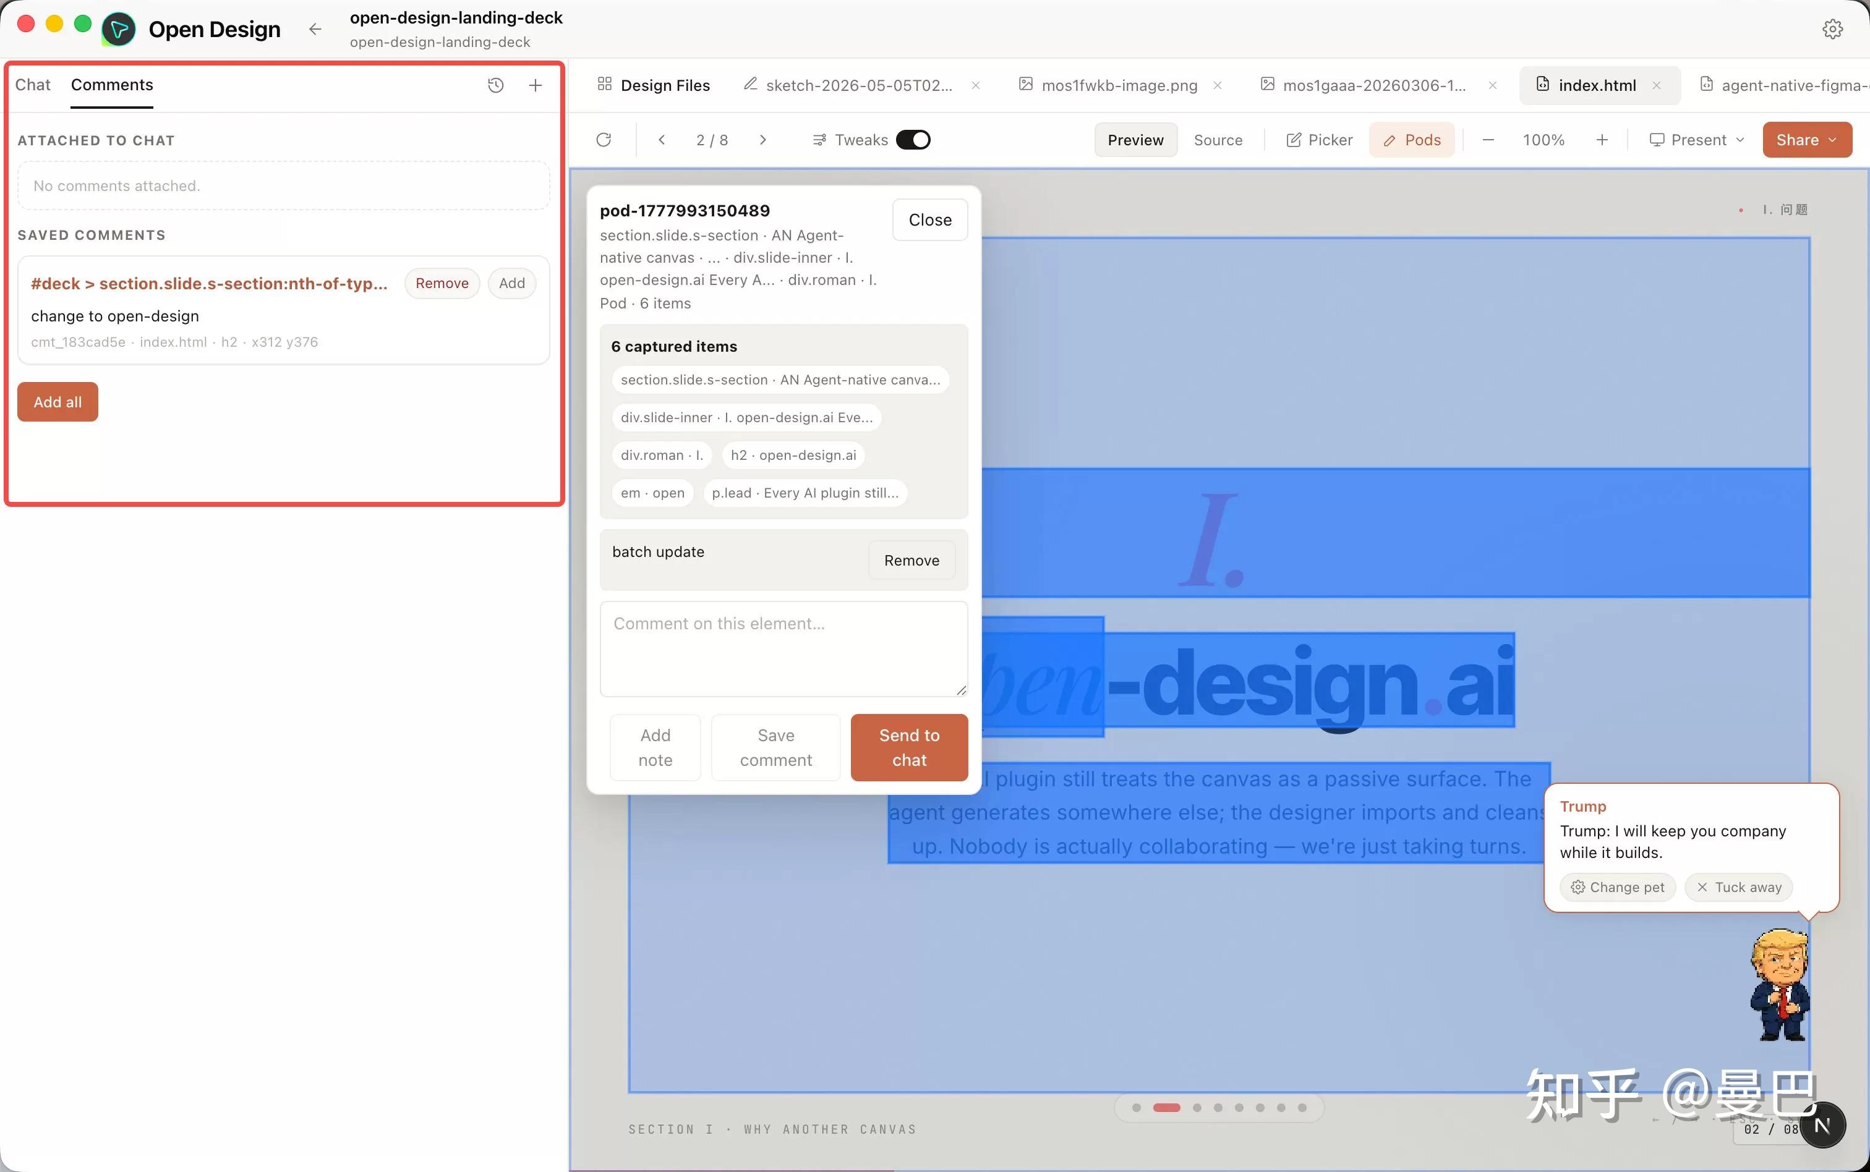Add the saved comment to chat
The height and width of the screenshot is (1172, 1870).
511,283
